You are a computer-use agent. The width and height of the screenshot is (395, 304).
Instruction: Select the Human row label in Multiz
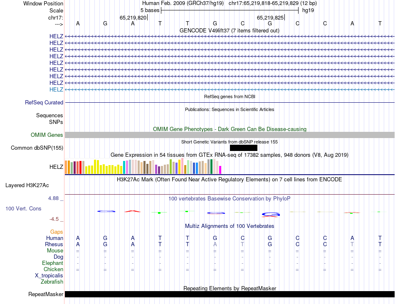pyautogui.click(x=54, y=238)
